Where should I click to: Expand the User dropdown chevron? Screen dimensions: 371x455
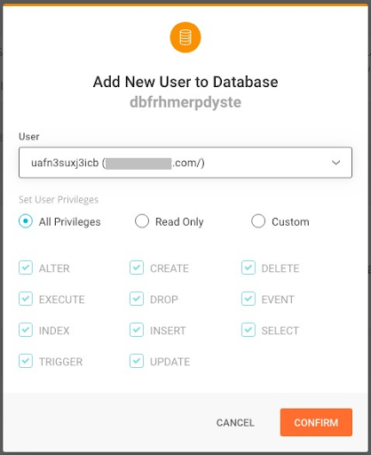tap(335, 163)
